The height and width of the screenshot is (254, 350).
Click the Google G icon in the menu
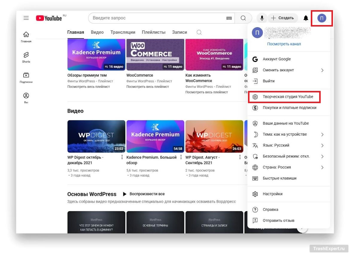(x=255, y=59)
